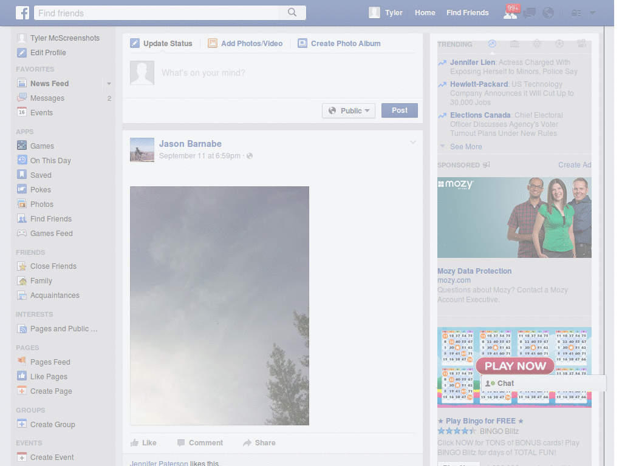Image resolution: width=622 pixels, height=466 pixels.
Task: Select Entertainment trending tab icon
Action: point(581,44)
